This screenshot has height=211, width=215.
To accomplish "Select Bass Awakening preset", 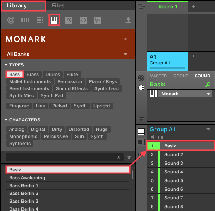I will coord(68,178).
